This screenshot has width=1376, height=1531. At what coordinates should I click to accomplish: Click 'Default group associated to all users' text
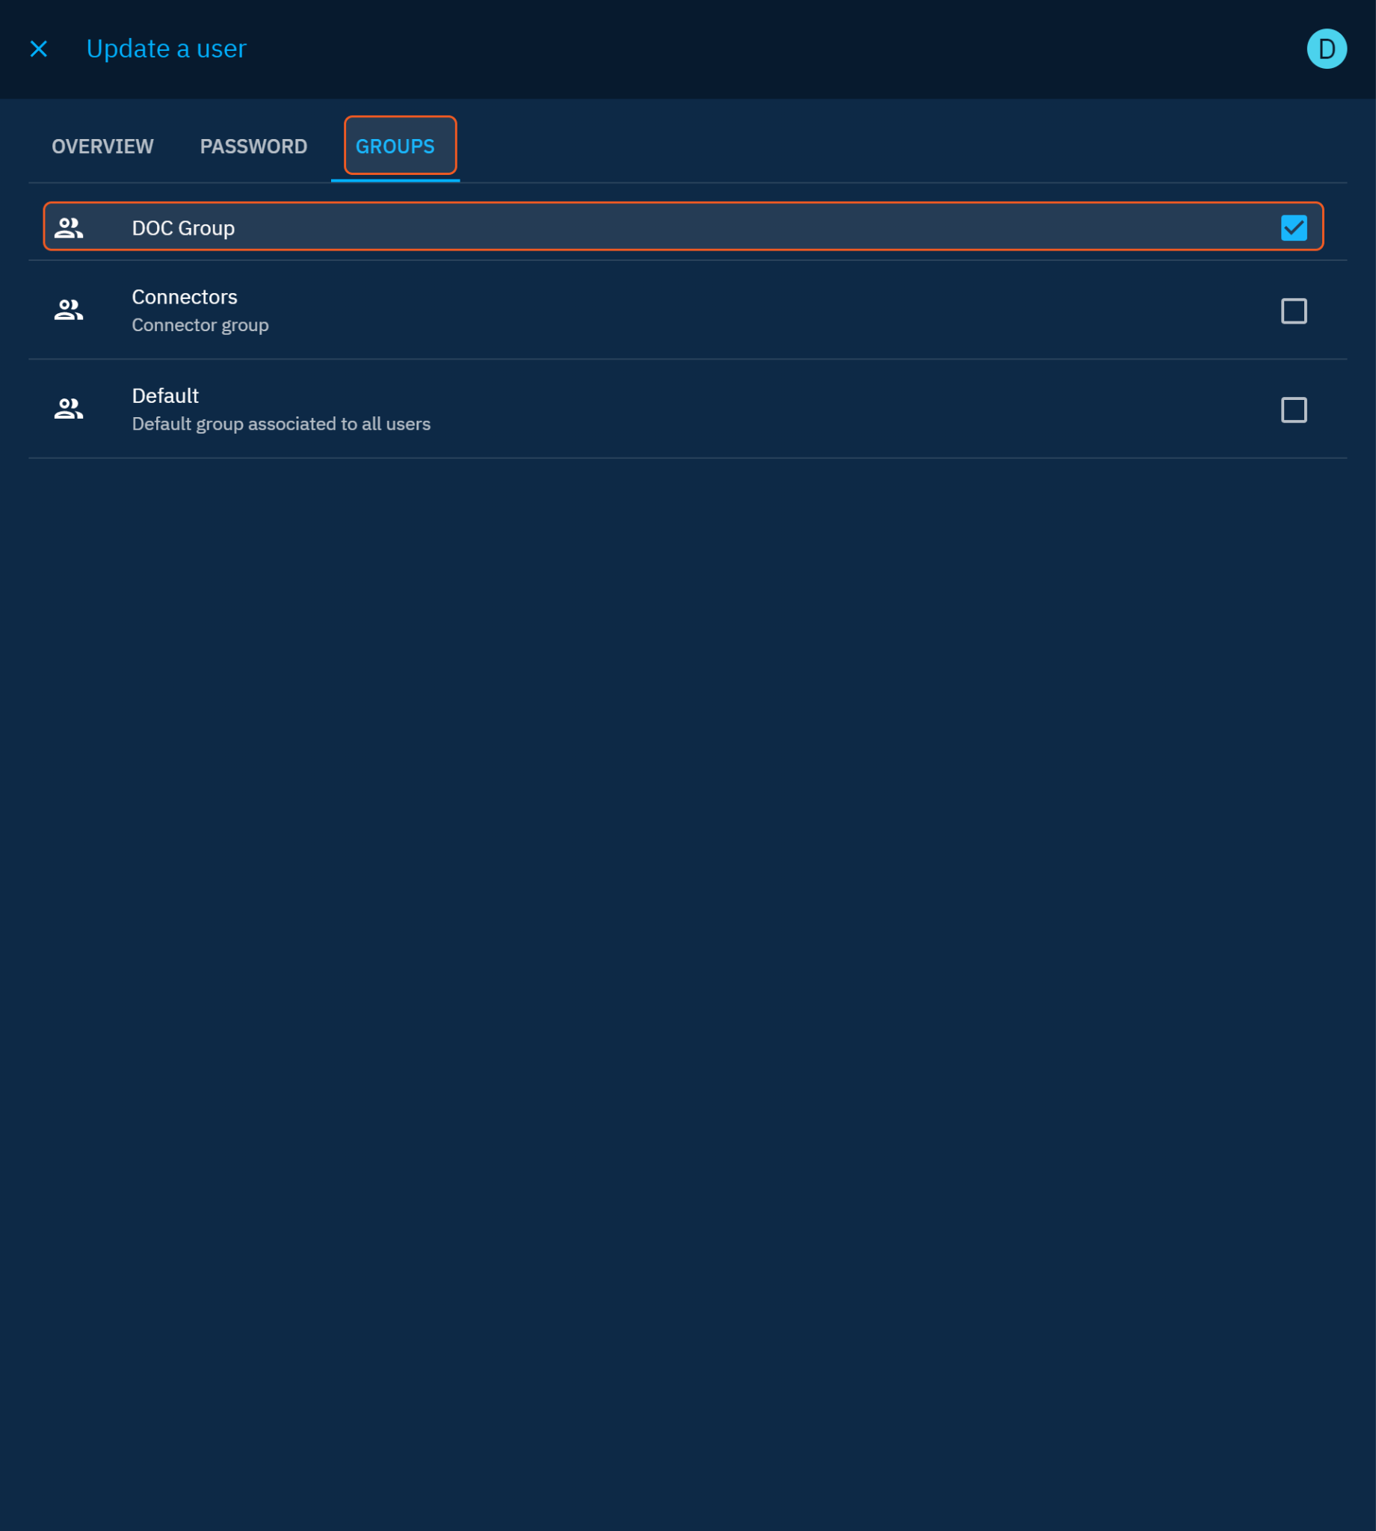coord(280,424)
